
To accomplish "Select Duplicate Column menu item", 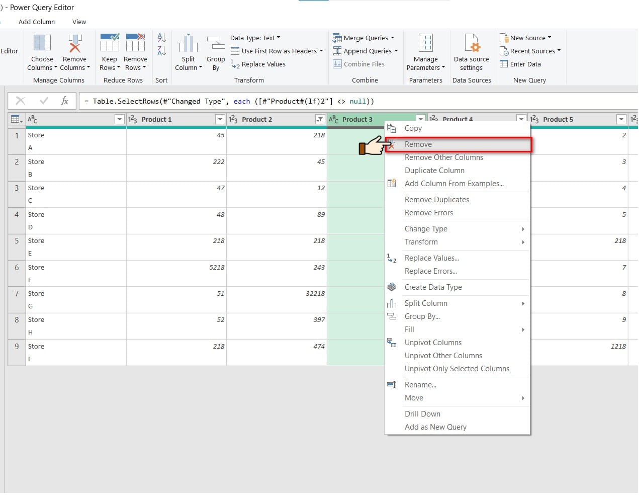I will click(458, 171).
